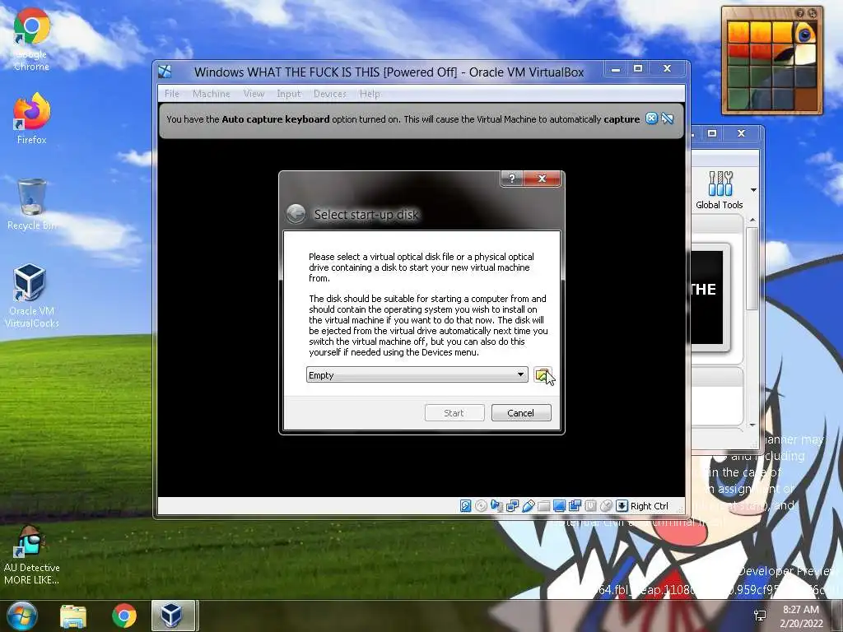Viewport: 843px width, 632px height.
Task: Click the display monitor status icon
Action: tap(559, 506)
